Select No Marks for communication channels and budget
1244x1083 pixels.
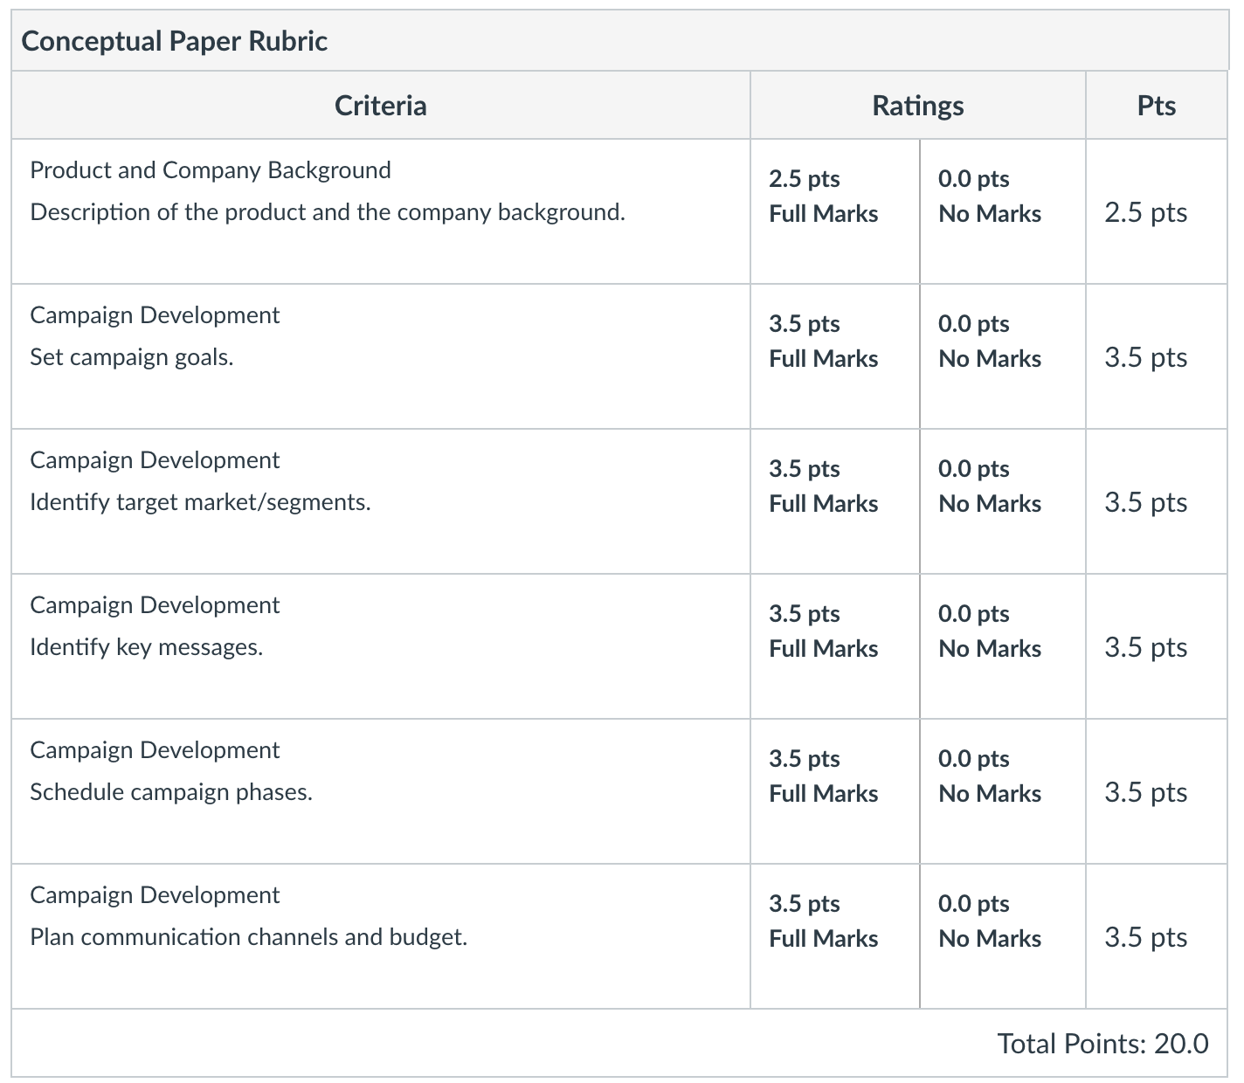(x=1003, y=936)
